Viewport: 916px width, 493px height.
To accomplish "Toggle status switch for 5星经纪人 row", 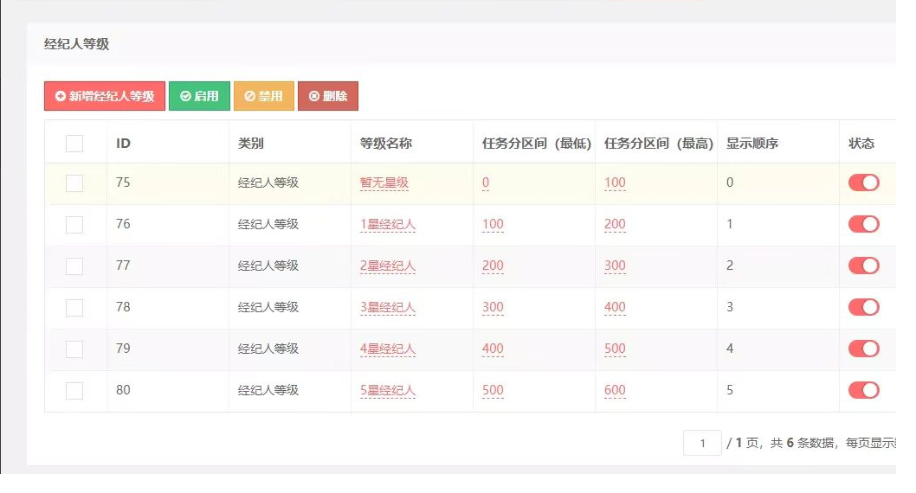I will pos(864,390).
